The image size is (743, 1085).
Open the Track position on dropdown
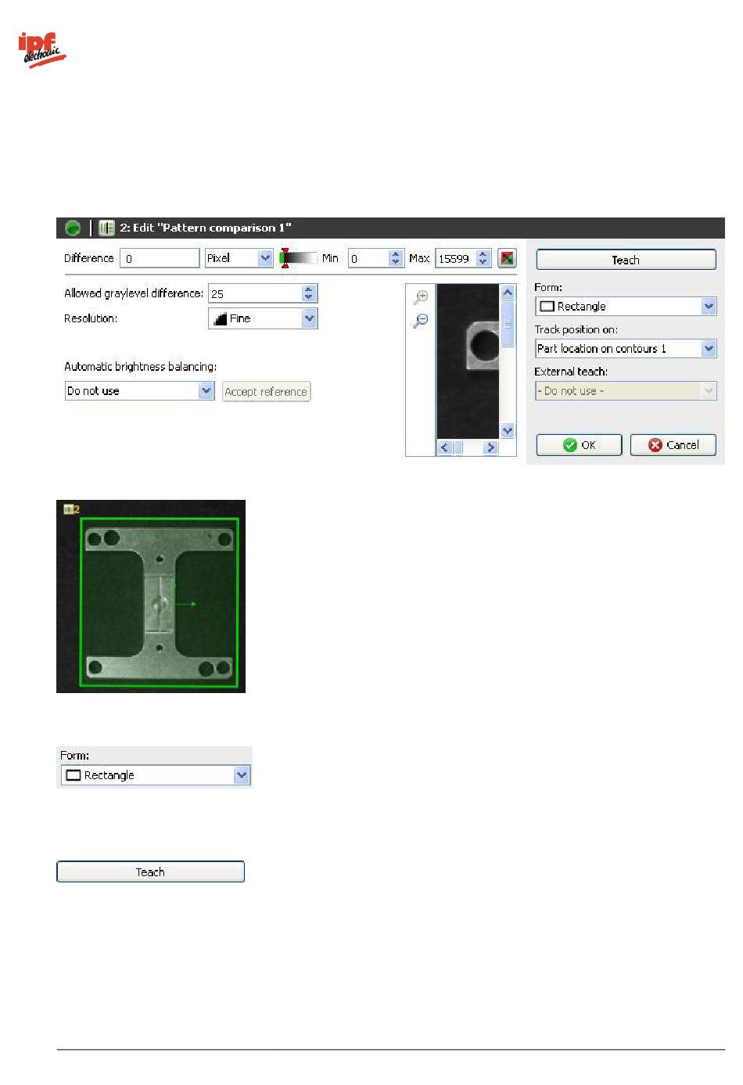click(626, 348)
